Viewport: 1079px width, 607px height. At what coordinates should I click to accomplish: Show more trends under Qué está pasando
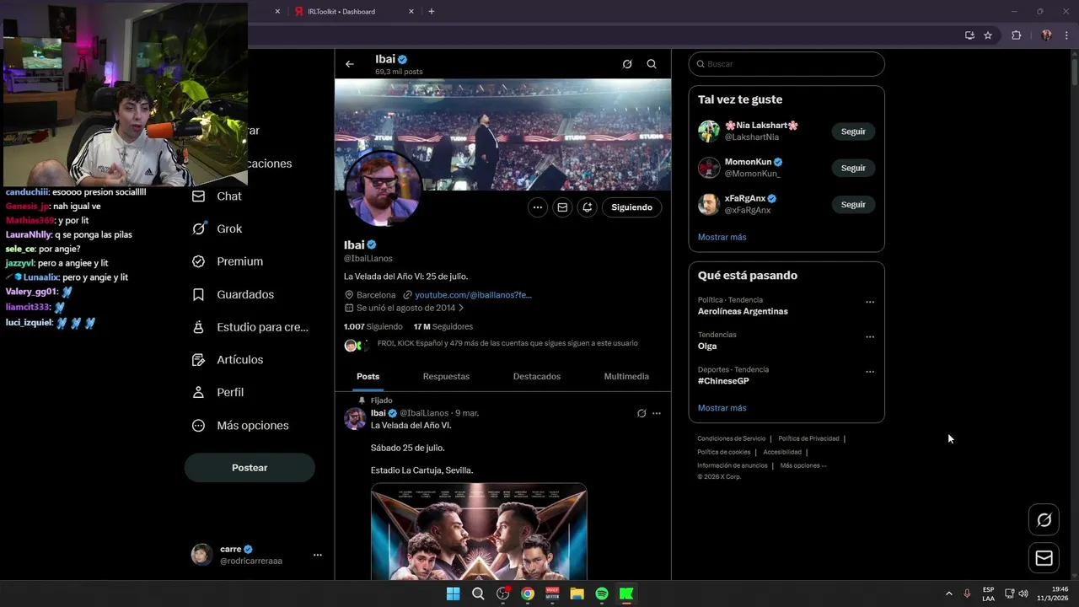point(722,408)
